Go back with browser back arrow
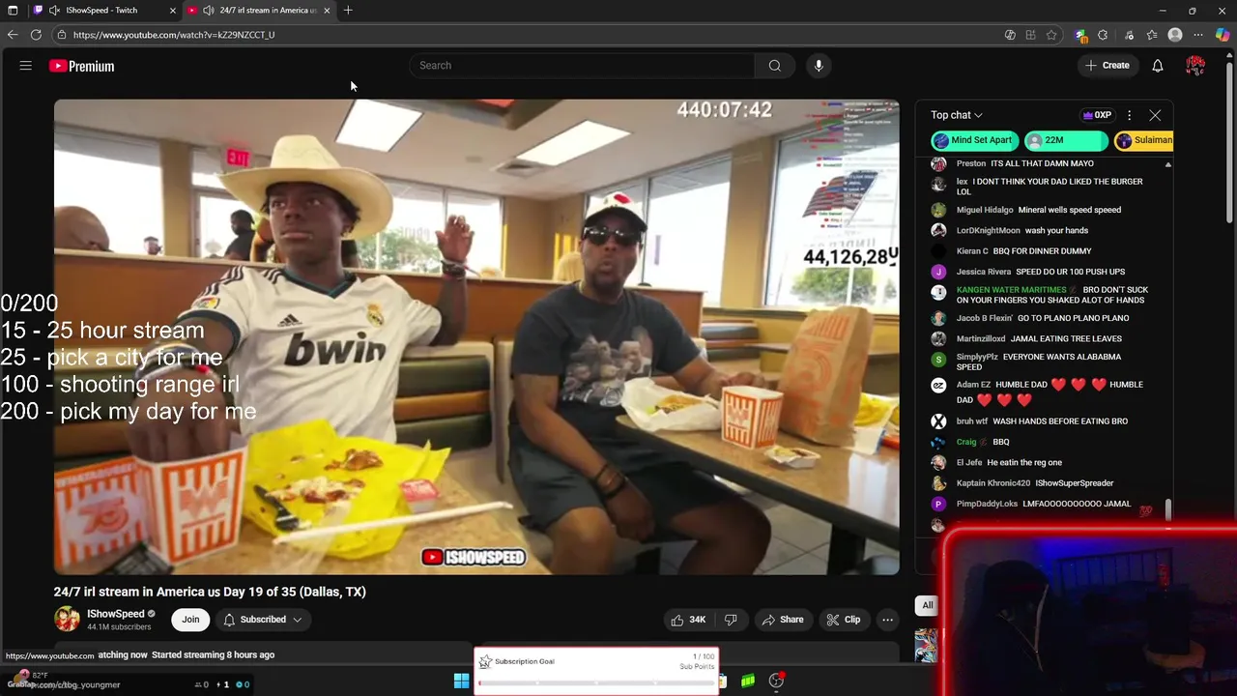The height and width of the screenshot is (696, 1237). click(x=13, y=35)
